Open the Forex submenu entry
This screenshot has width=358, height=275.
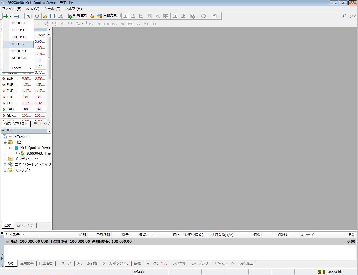point(18,68)
